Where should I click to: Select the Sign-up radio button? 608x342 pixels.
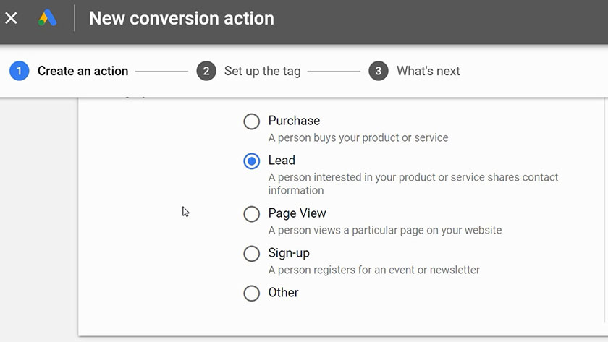(251, 254)
